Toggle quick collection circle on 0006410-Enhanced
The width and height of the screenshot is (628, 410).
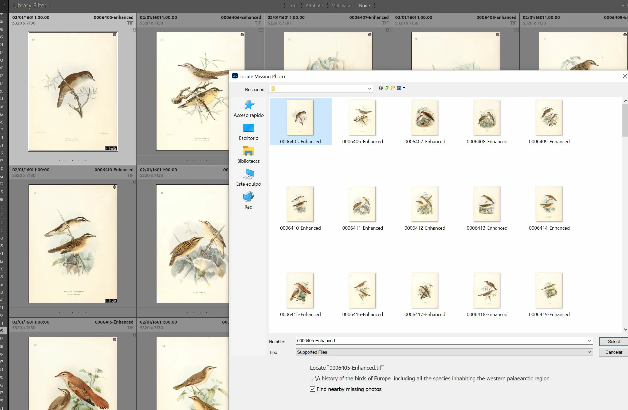pyautogui.click(x=114, y=187)
